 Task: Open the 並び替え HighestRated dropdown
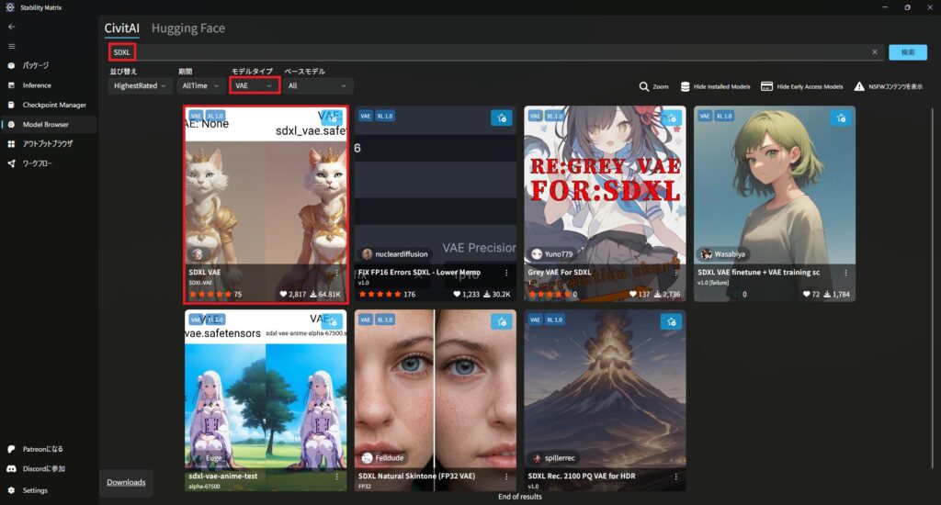pyautogui.click(x=140, y=85)
